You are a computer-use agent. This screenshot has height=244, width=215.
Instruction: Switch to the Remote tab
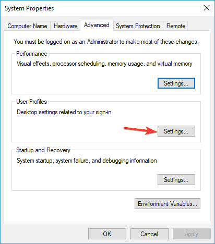[x=176, y=26]
